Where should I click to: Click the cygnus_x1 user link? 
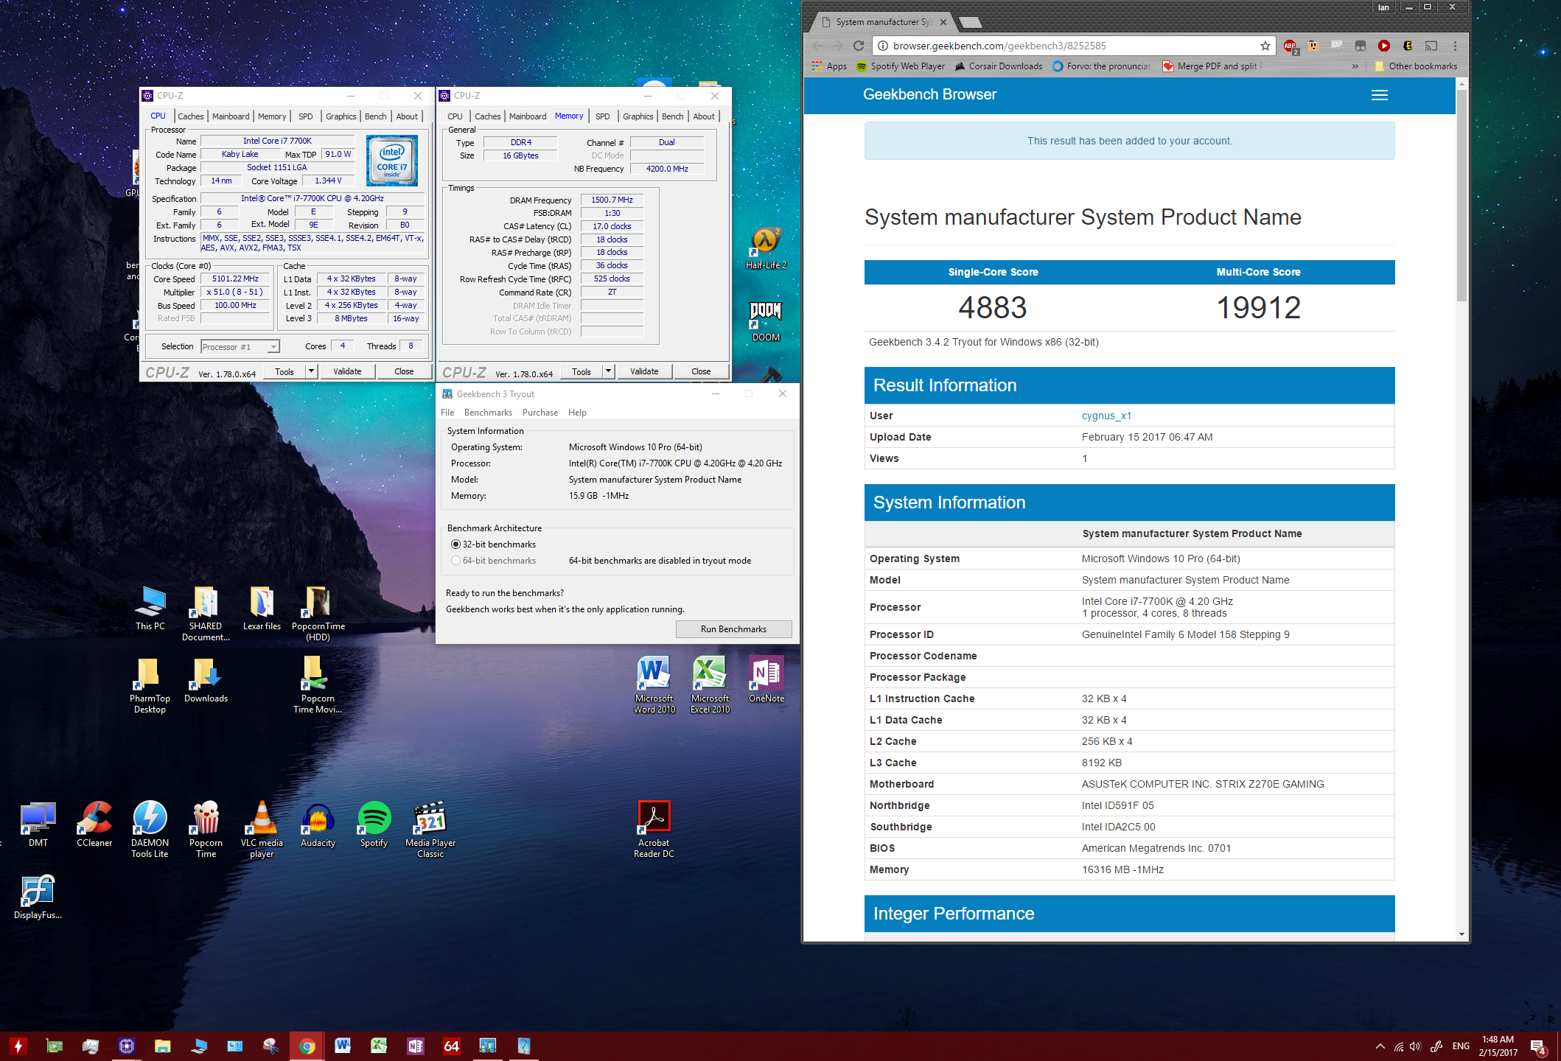(1106, 416)
